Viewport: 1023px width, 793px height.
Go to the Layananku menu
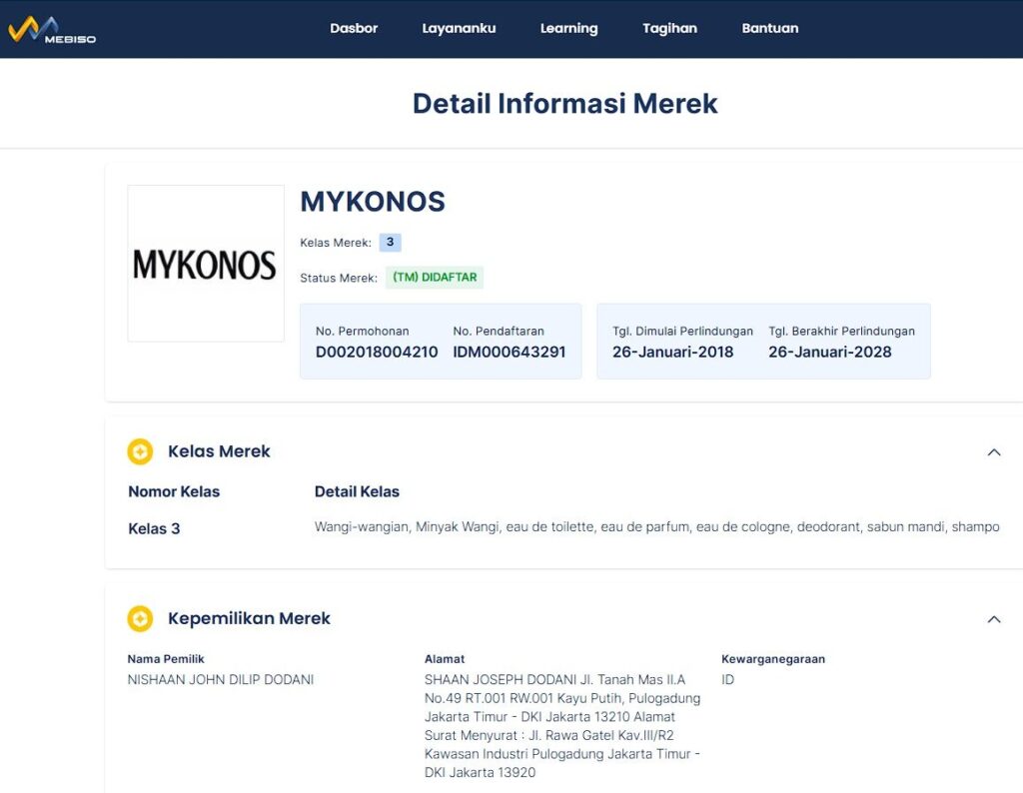tap(459, 28)
